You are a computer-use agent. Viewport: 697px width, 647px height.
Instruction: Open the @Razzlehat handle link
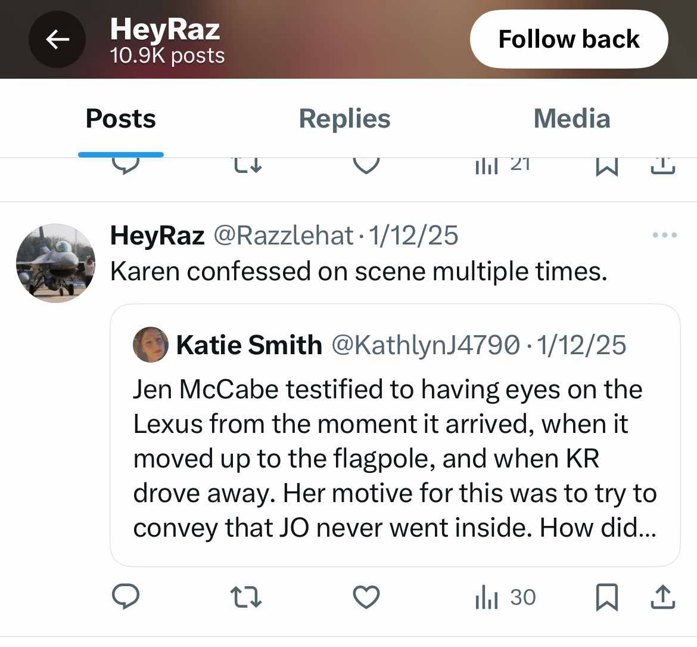click(x=284, y=235)
